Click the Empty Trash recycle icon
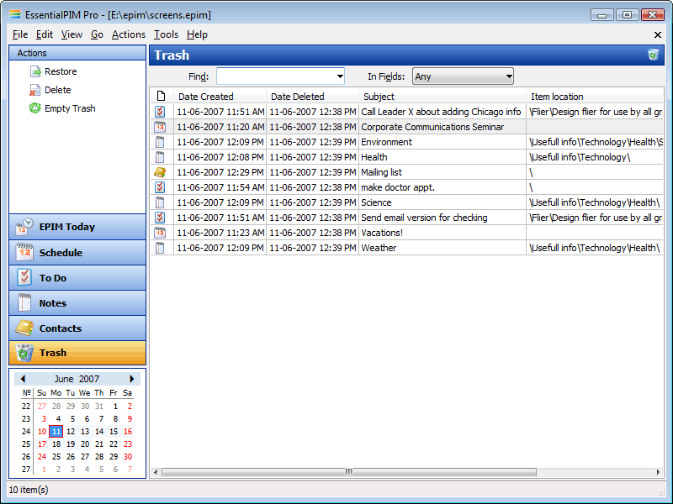 click(x=34, y=108)
